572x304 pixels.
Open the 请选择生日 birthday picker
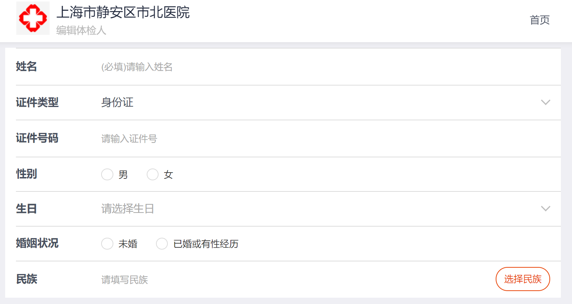pos(127,209)
